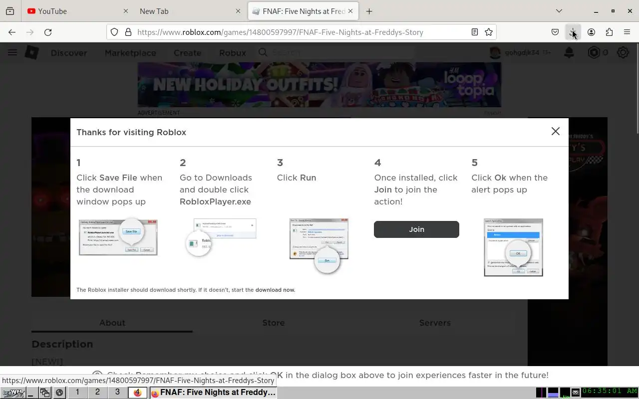
Task: Open the window list taskbar icon
Action: click(x=45, y=393)
